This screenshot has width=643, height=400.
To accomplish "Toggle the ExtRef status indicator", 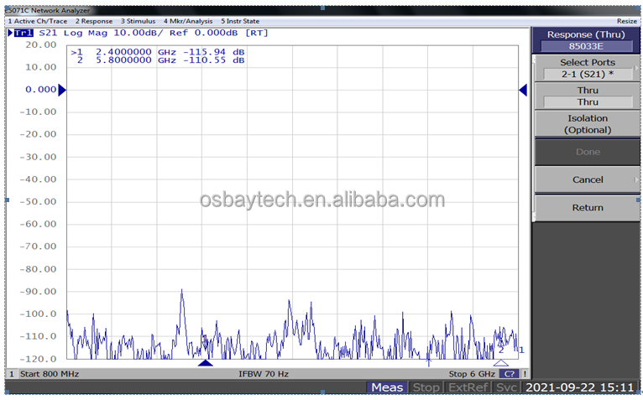I will click(x=468, y=387).
